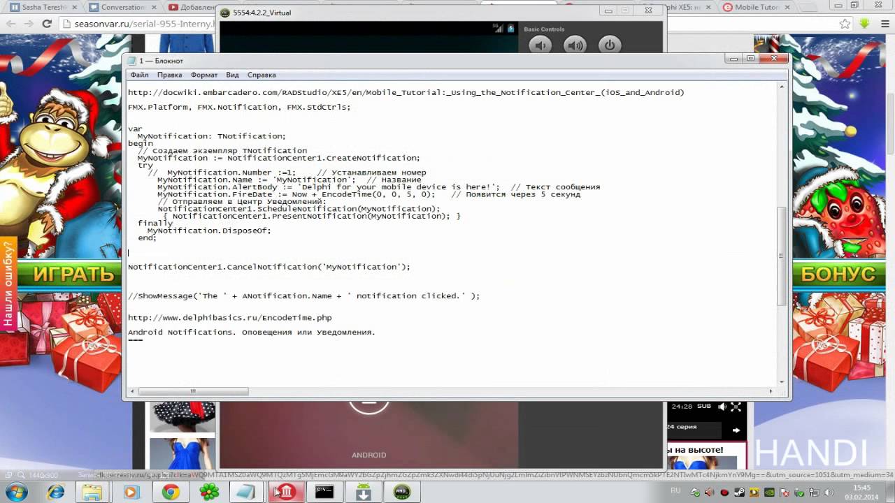Click the emulator volume up button
895x503 pixels.
pyautogui.click(x=575, y=46)
